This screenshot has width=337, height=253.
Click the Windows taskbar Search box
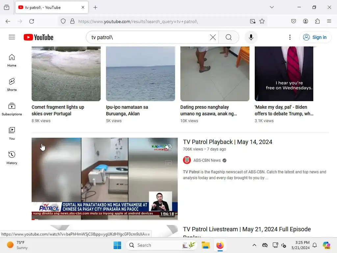[161, 245]
